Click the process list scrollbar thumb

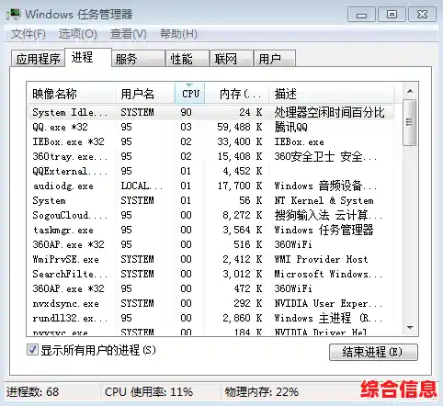(x=410, y=122)
